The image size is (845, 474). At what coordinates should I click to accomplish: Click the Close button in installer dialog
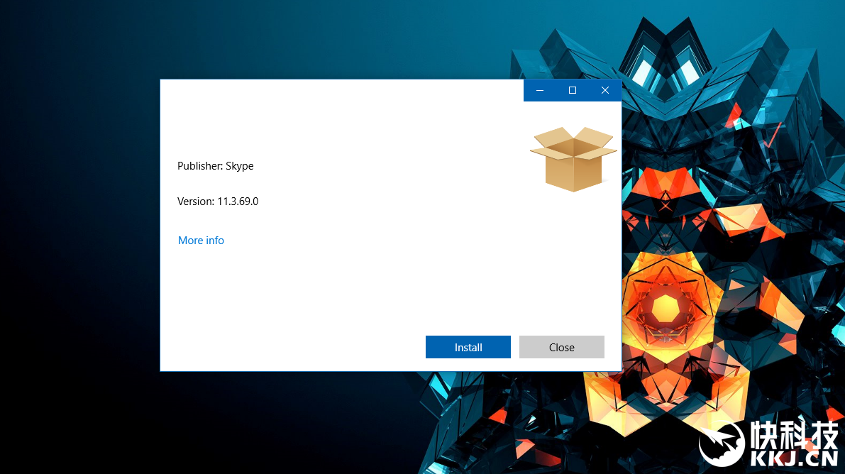click(x=561, y=347)
